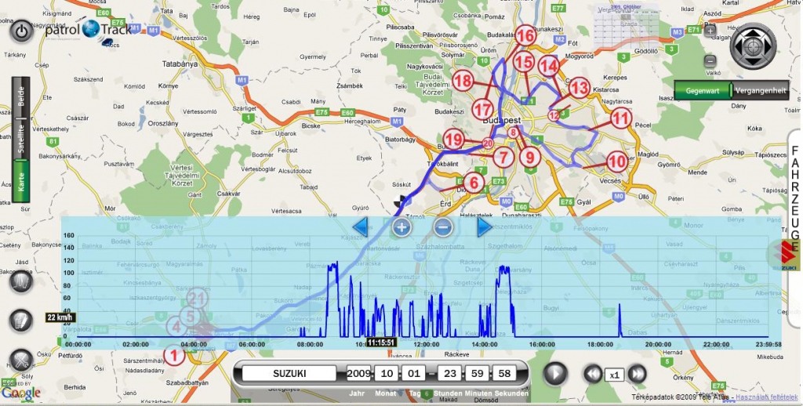Click the SUZUKI vehicle name field
The image size is (803, 406).
tap(289, 374)
